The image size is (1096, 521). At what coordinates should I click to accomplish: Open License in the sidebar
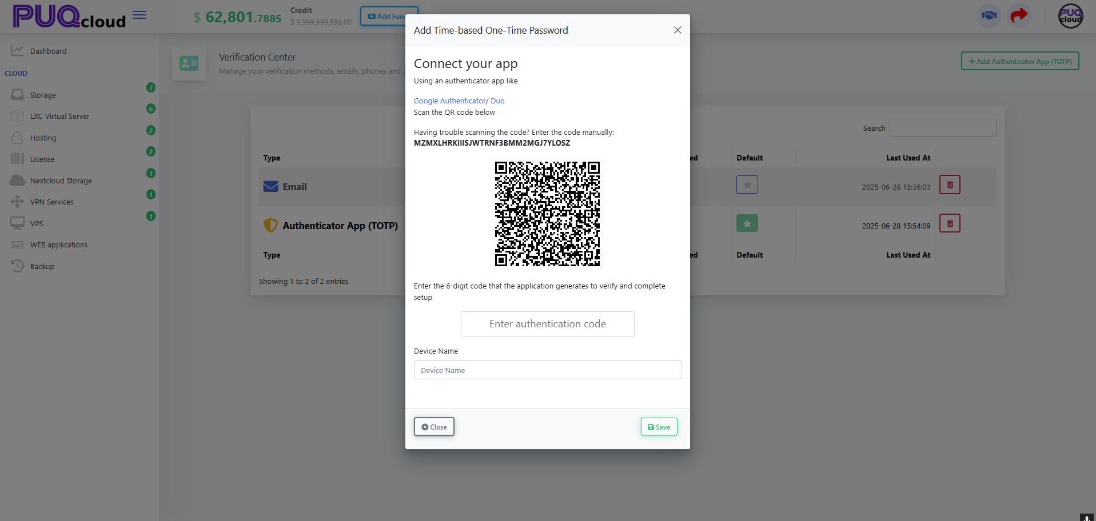[x=42, y=159]
